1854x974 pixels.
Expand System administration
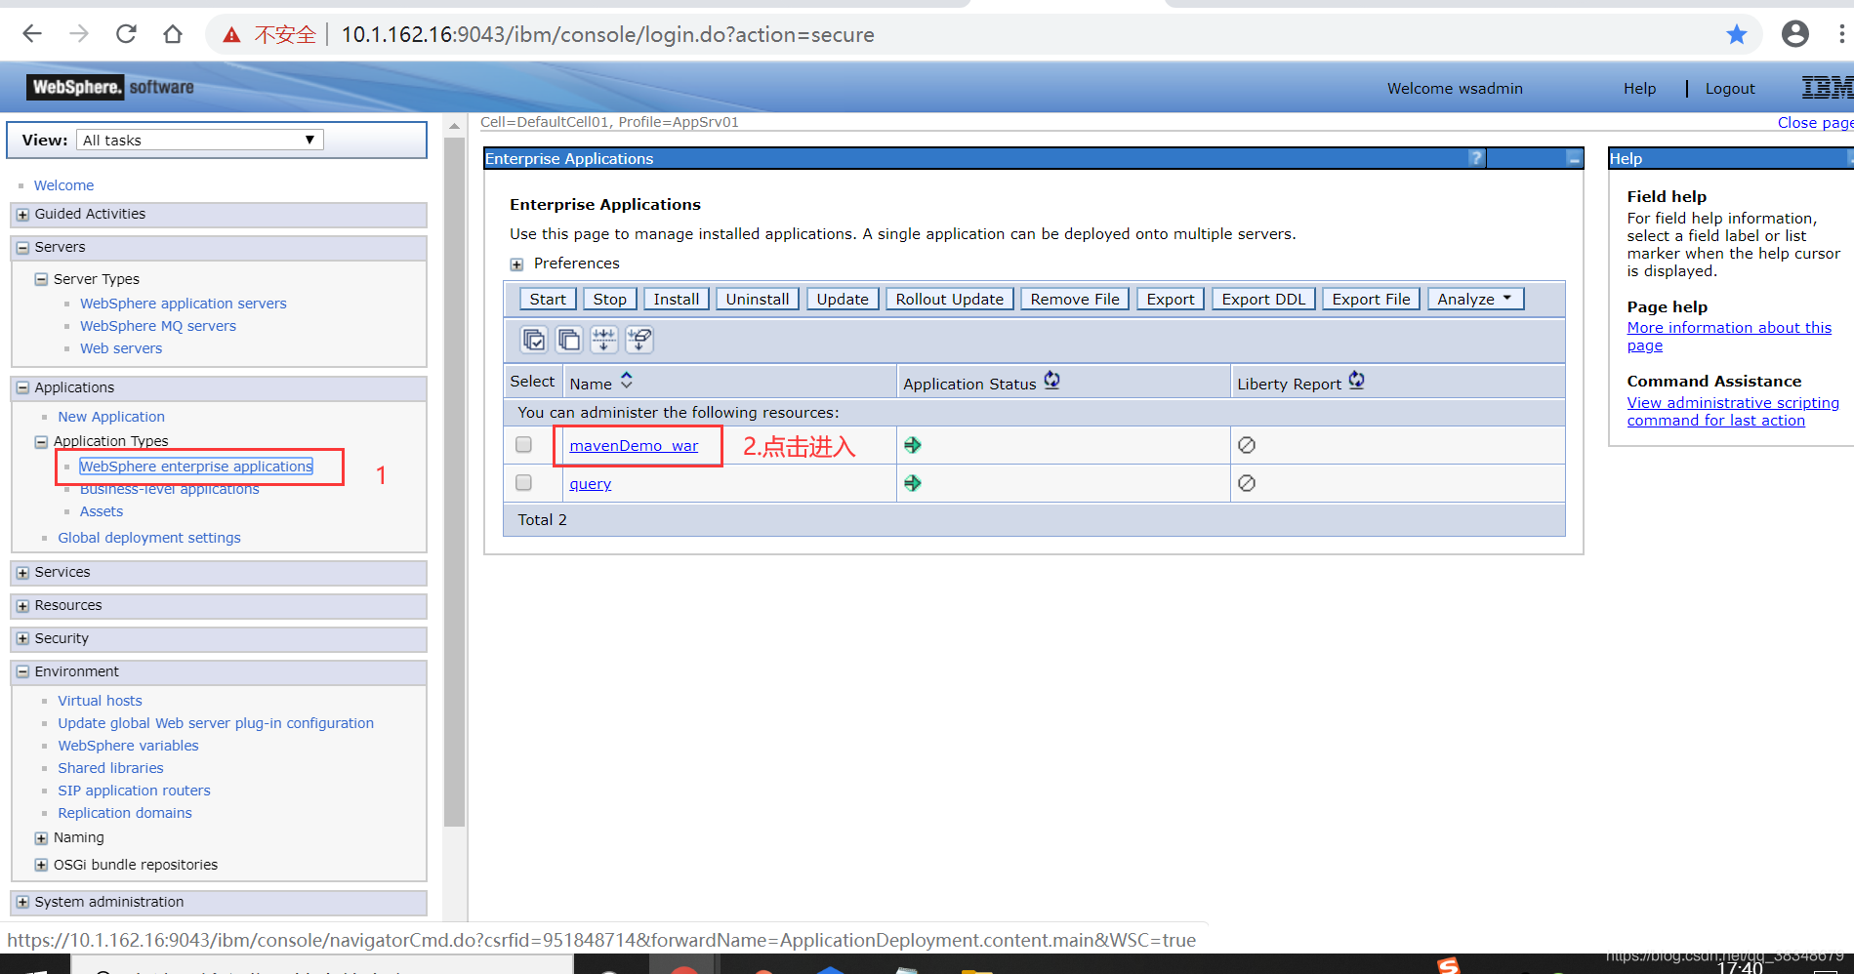(x=22, y=903)
